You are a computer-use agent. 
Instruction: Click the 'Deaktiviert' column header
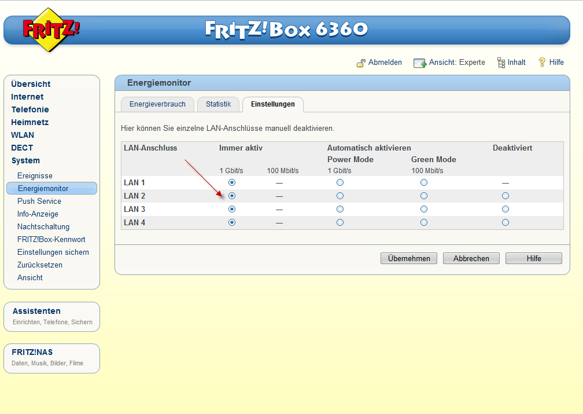click(x=512, y=148)
